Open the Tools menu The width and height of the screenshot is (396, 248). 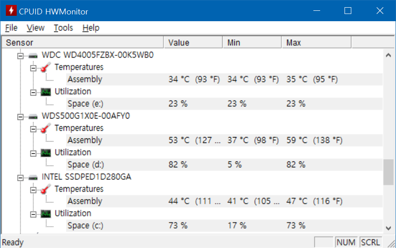[63, 28]
